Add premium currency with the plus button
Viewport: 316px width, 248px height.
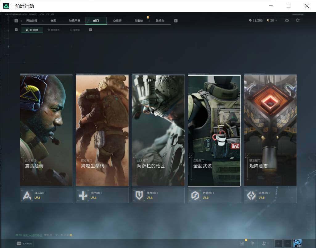276,20
